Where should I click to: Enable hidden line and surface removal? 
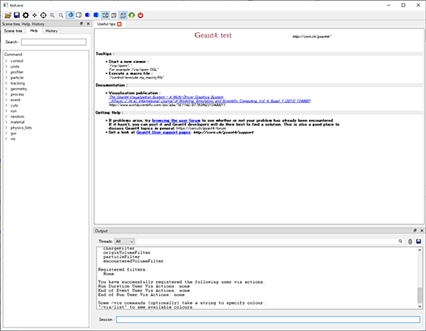[x=87, y=15]
